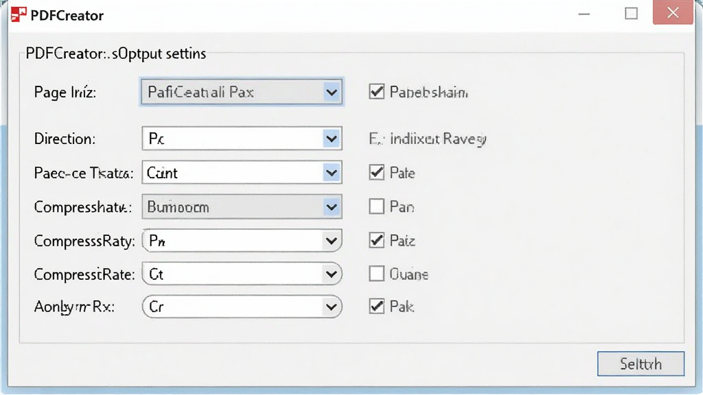Viewport: 703px width, 395px height.
Task: Click the "CompressRaty:" label
Action: [x=84, y=241]
